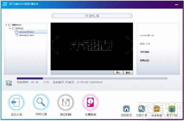Collapse the MOV(2) tree node
This screenshot has width=184, height=121.
pos(10,28)
